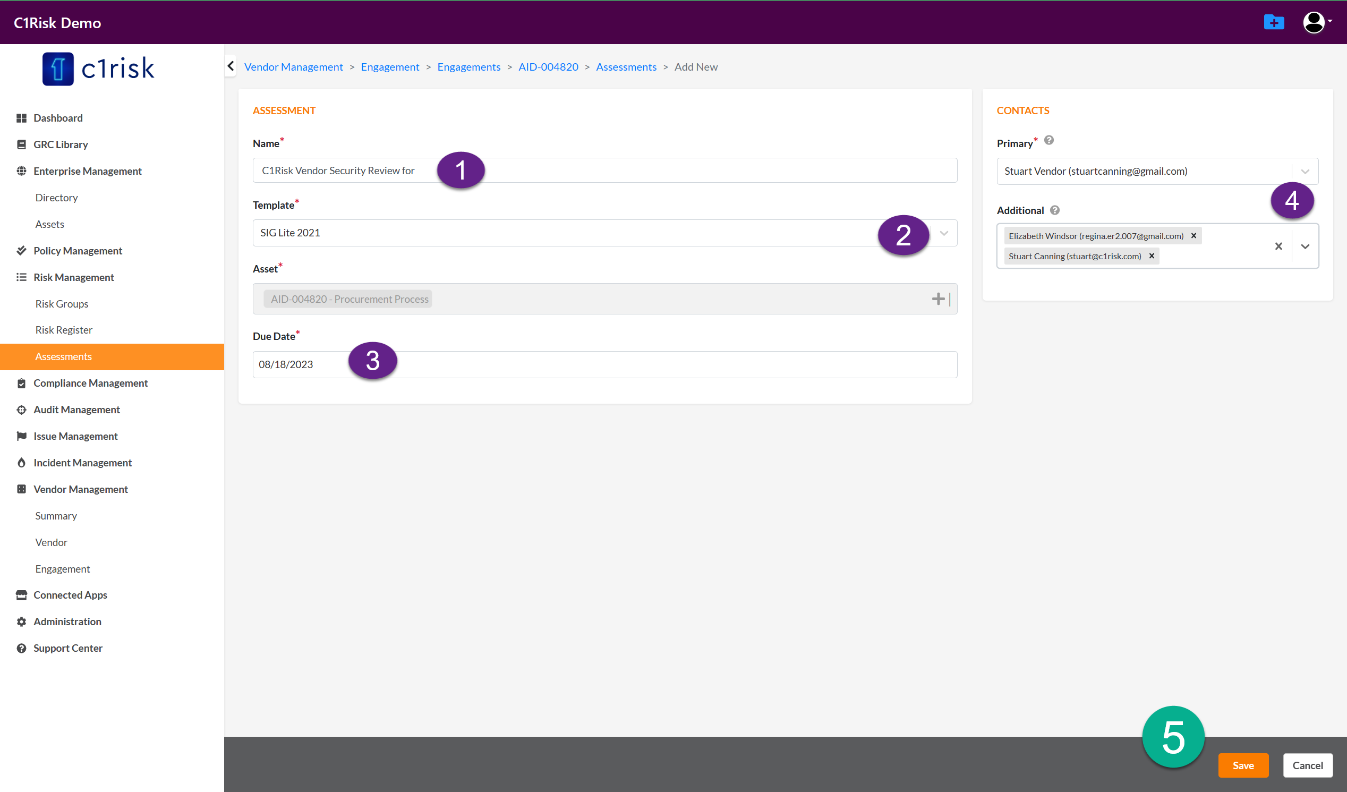Image resolution: width=1347 pixels, height=792 pixels.
Task: Expand the Additional contacts dropdown
Action: tap(1306, 246)
